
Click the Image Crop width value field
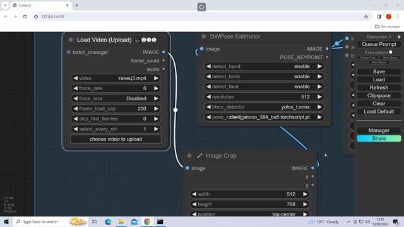pos(249,194)
